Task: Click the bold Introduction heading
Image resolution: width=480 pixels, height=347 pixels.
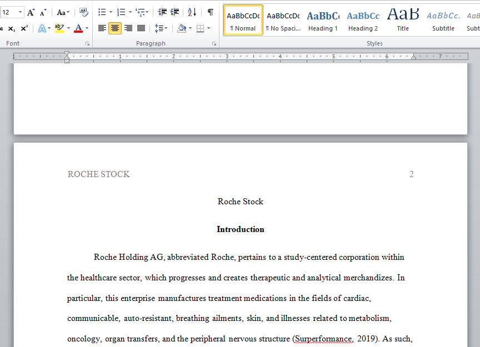Action: click(241, 229)
